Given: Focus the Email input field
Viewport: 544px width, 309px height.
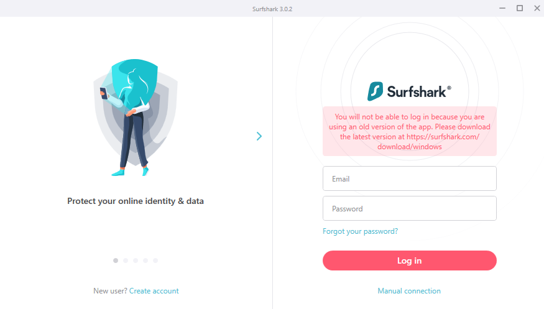Looking at the screenshot, I should (x=409, y=178).
